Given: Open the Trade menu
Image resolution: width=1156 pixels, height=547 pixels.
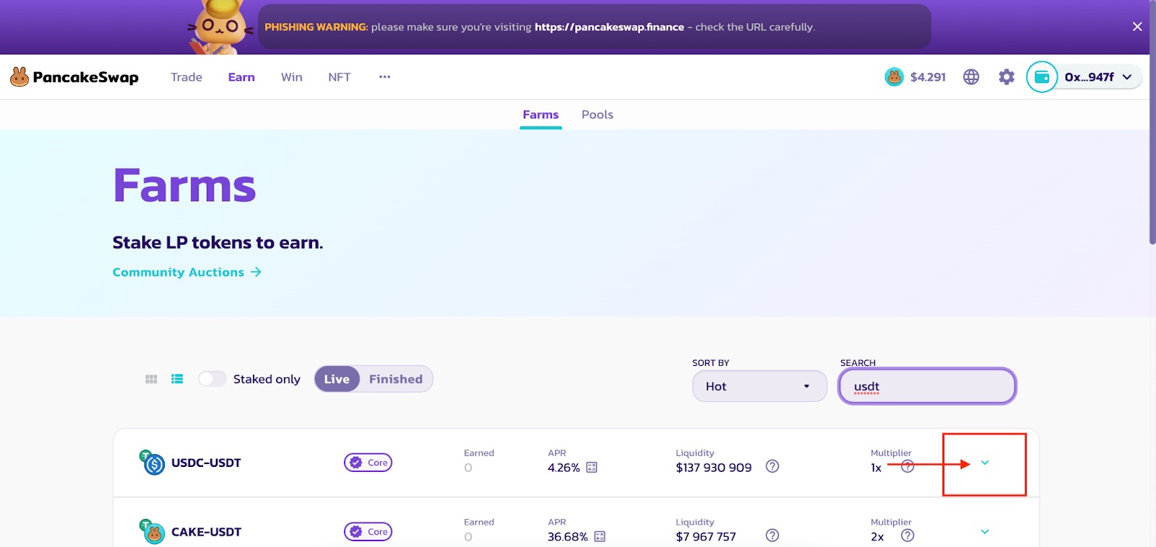Looking at the screenshot, I should [186, 77].
